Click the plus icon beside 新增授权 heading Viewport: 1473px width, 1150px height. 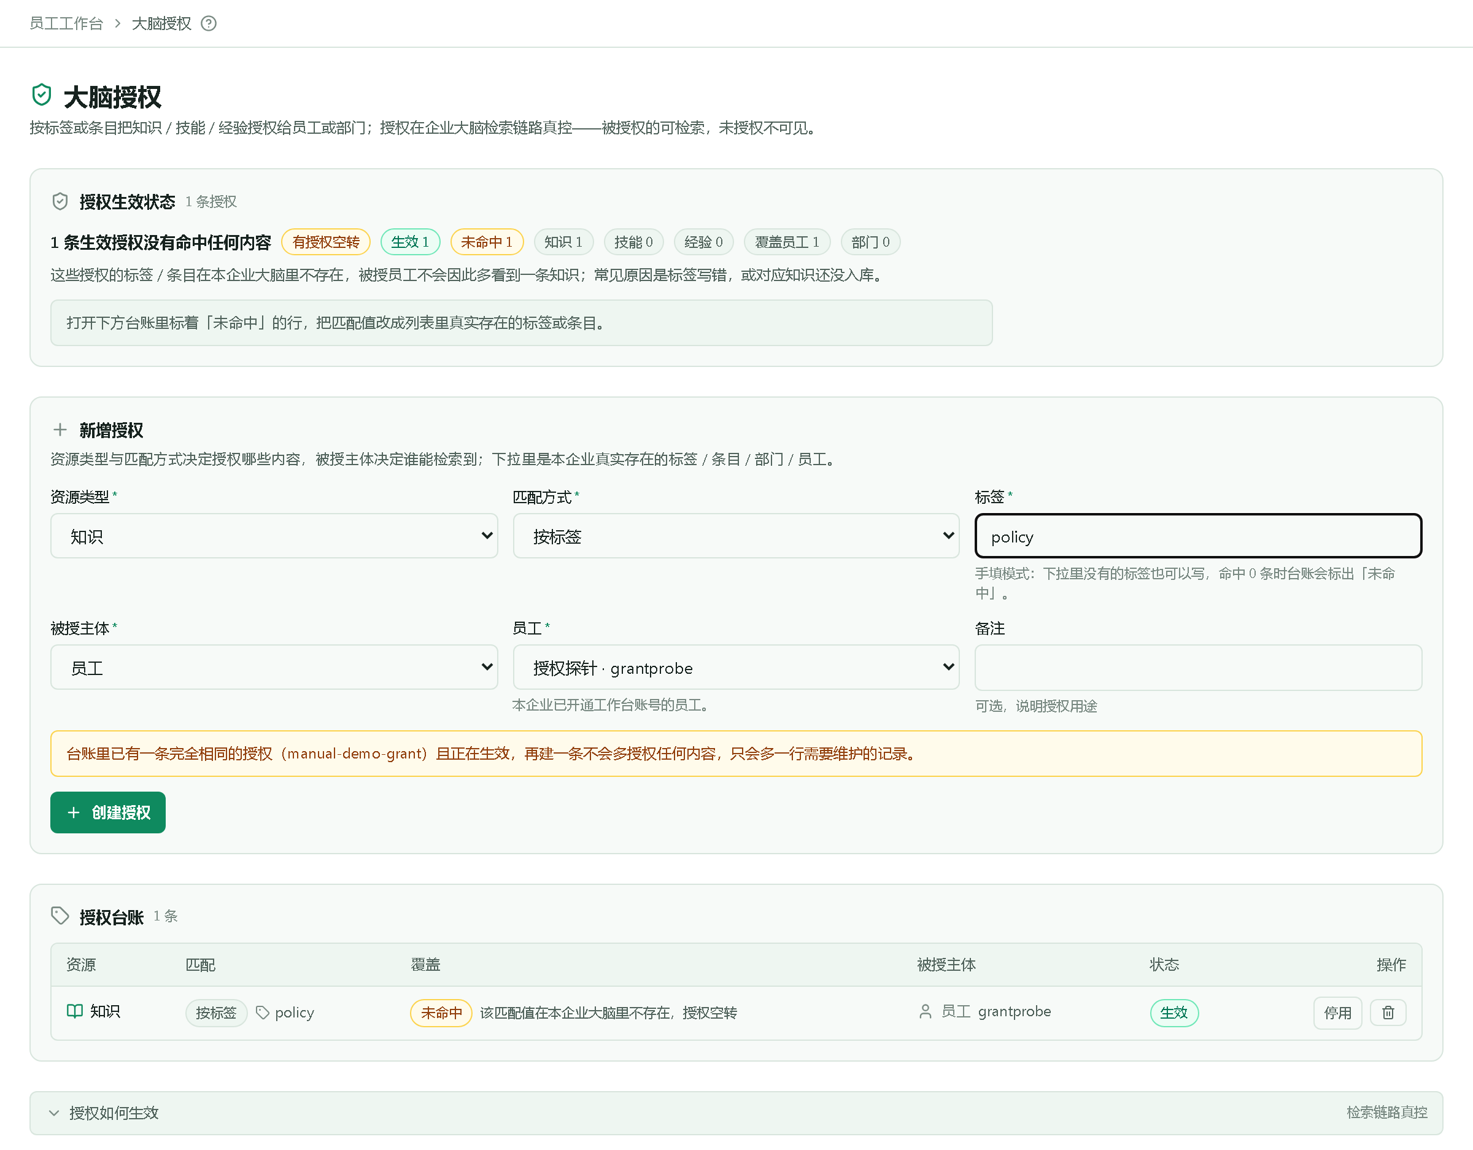(x=60, y=430)
